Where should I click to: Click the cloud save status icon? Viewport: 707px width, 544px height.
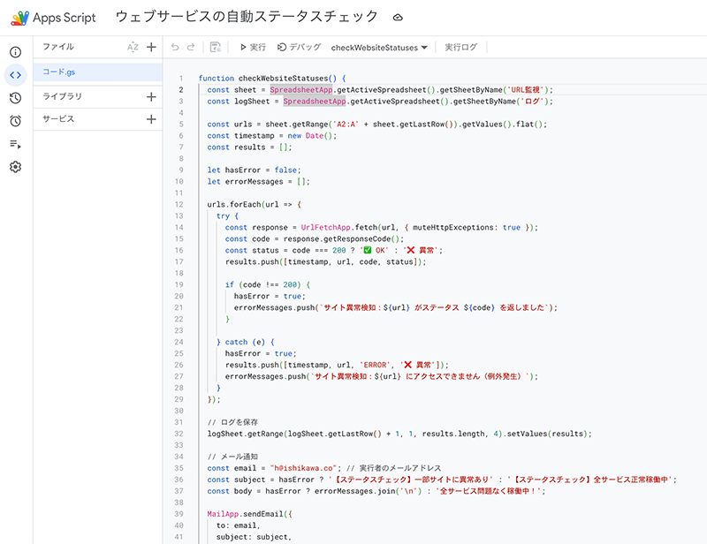pos(398,18)
